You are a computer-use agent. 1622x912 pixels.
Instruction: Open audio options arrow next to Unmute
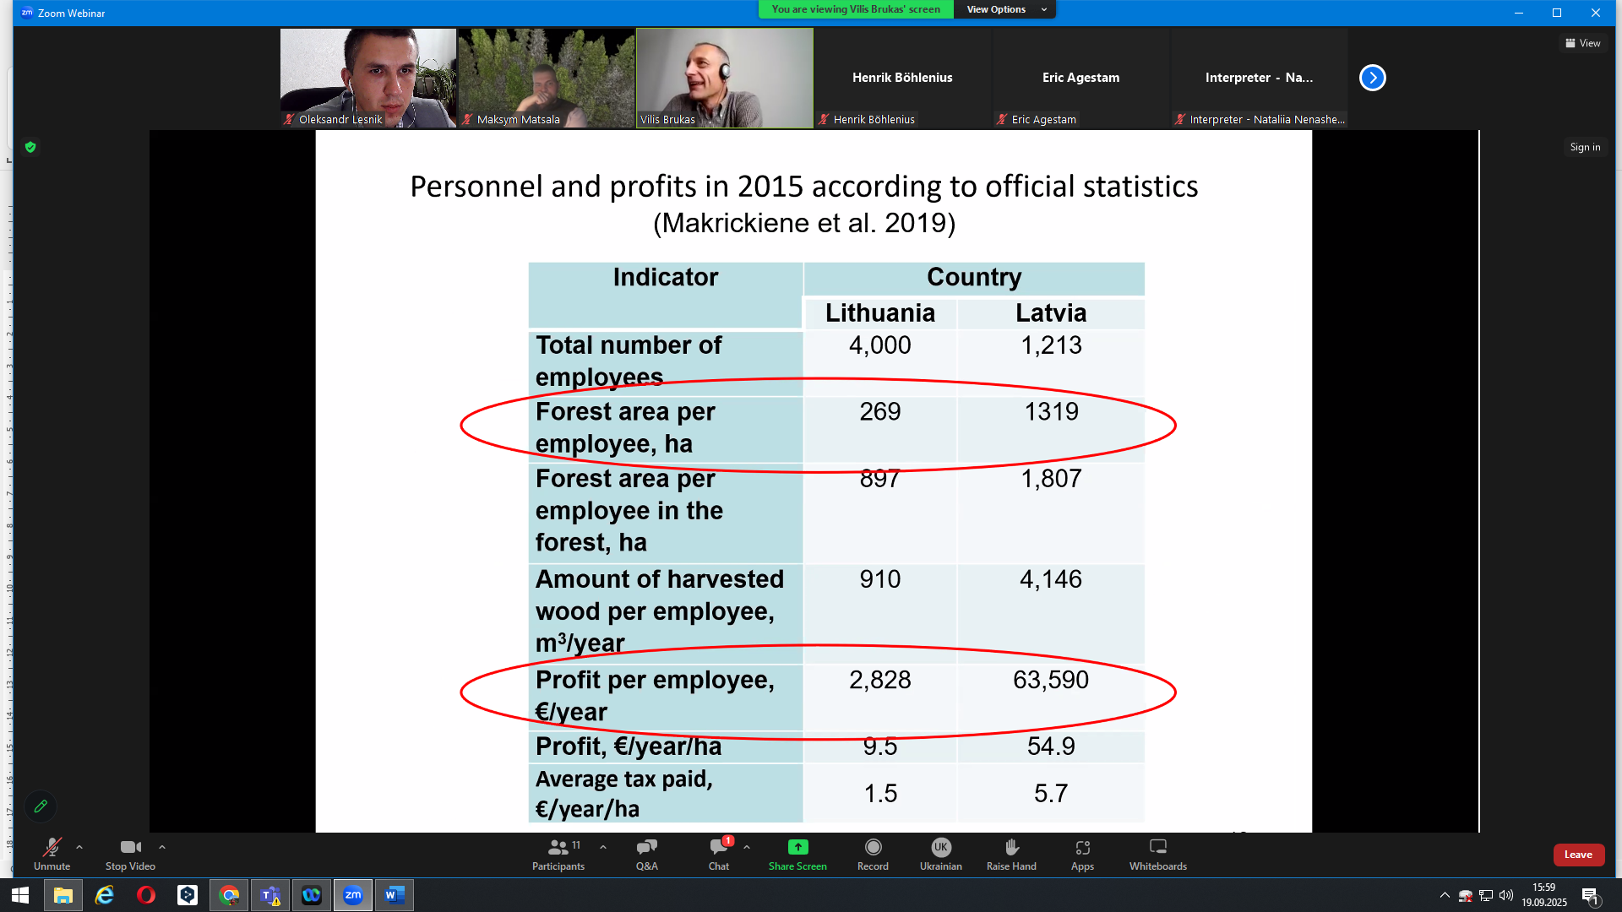pyautogui.click(x=79, y=847)
